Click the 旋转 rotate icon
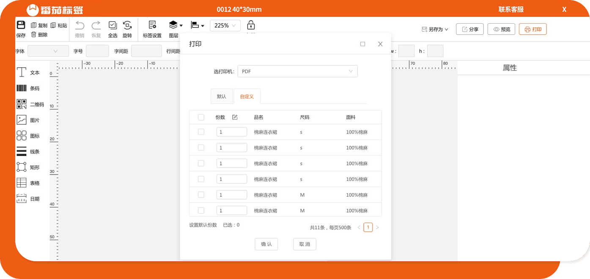Image resolution: width=590 pixels, height=279 pixels. click(x=127, y=29)
